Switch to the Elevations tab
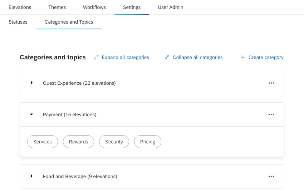304x191 pixels. pos(20,7)
